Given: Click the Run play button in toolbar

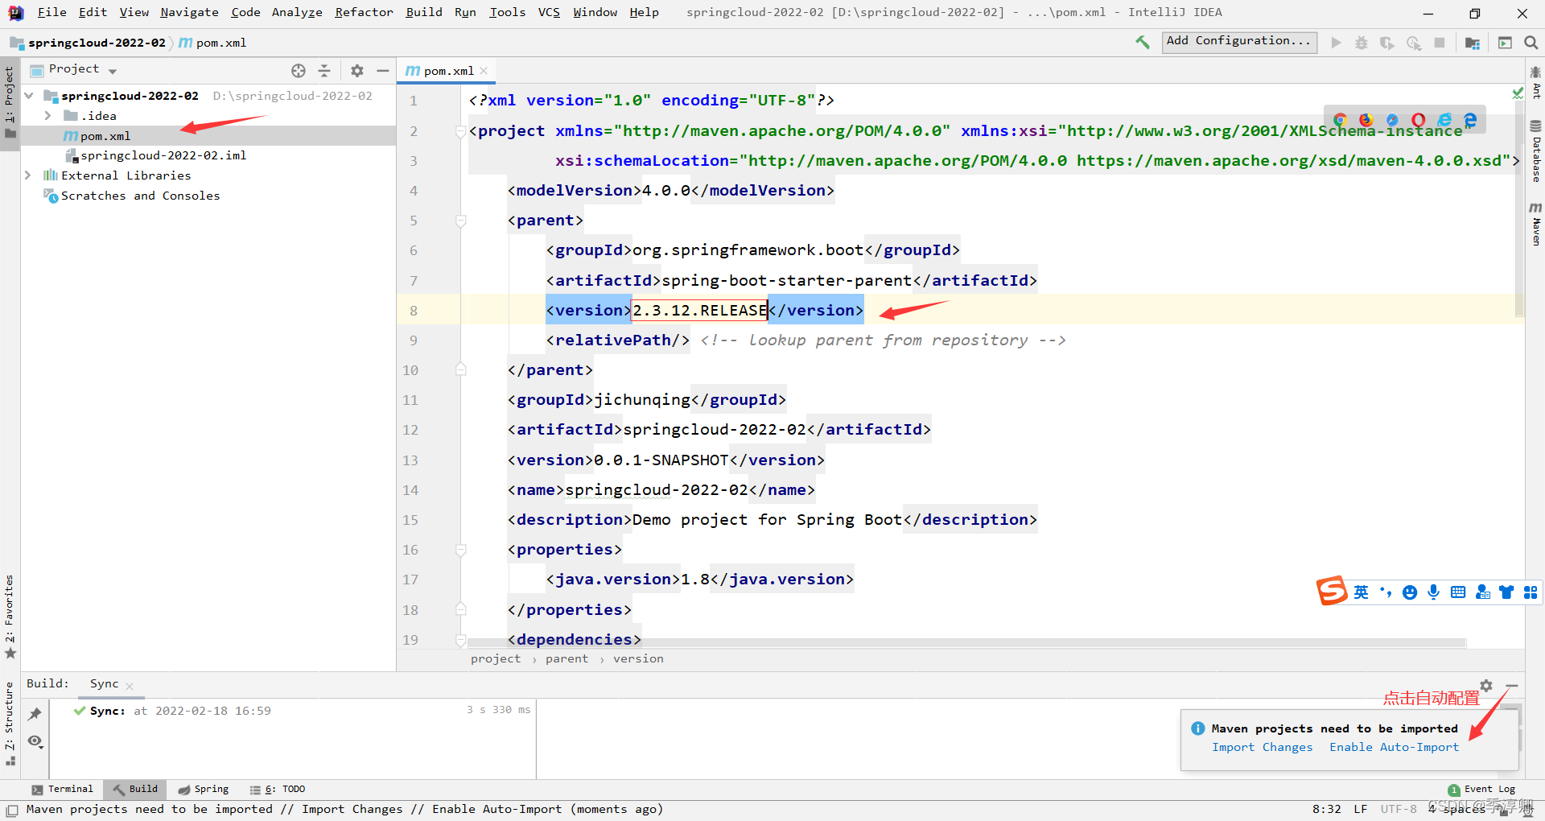Looking at the screenshot, I should (1336, 43).
